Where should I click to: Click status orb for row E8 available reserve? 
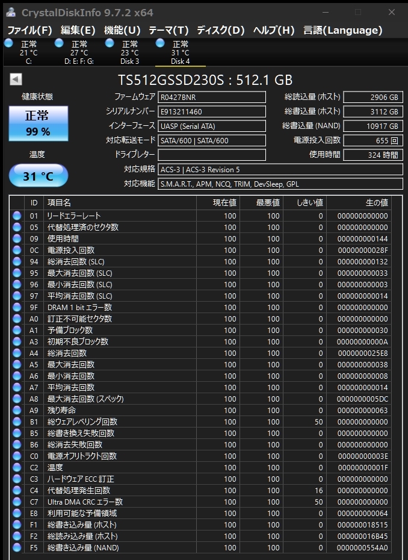17,513
